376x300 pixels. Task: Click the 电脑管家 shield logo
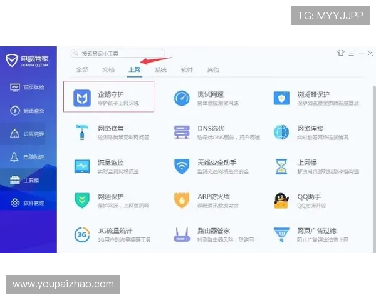point(12,60)
